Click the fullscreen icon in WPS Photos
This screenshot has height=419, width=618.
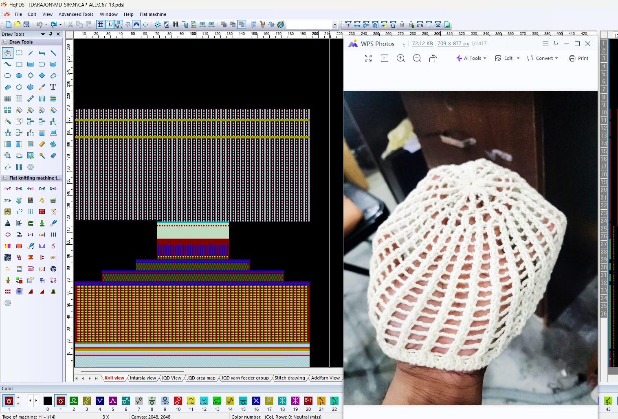coord(368,58)
